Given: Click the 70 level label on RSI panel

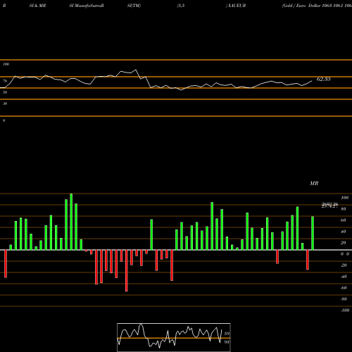Looking at the screenshot, I should pos(5,81).
